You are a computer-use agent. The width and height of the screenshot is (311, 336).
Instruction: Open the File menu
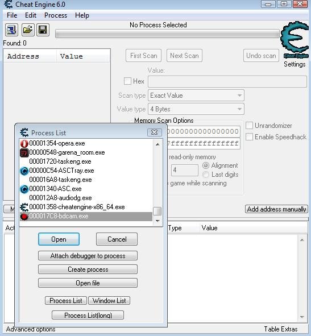12,15
